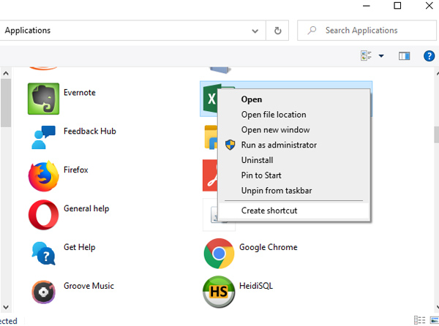Select Run as administrator
This screenshot has width=439, height=326.
pyautogui.click(x=293, y=145)
